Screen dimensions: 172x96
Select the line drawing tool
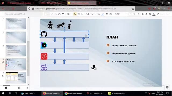click(x=92, y=14)
